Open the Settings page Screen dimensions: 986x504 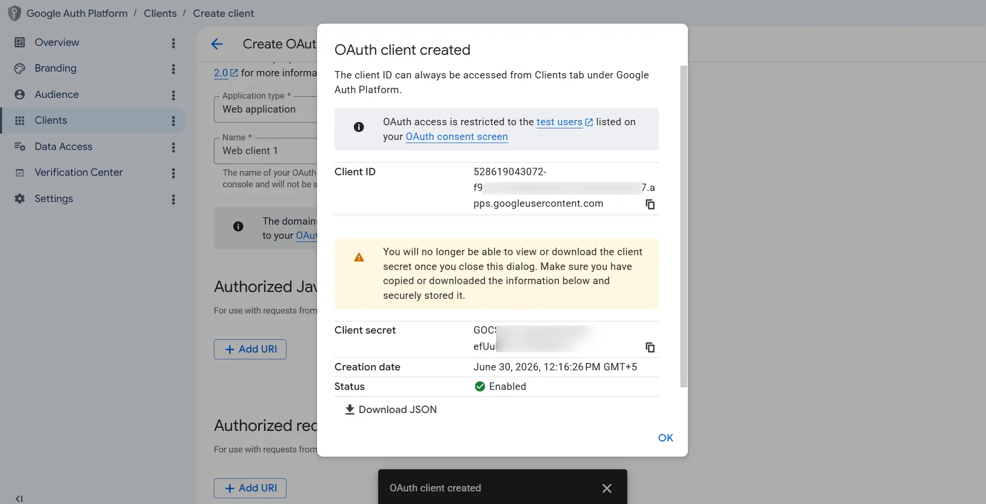click(x=54, y=199)
